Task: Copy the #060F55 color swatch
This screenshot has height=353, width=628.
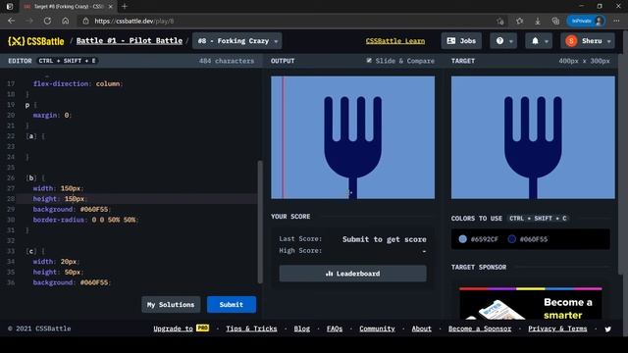Action: click(528, 239)
